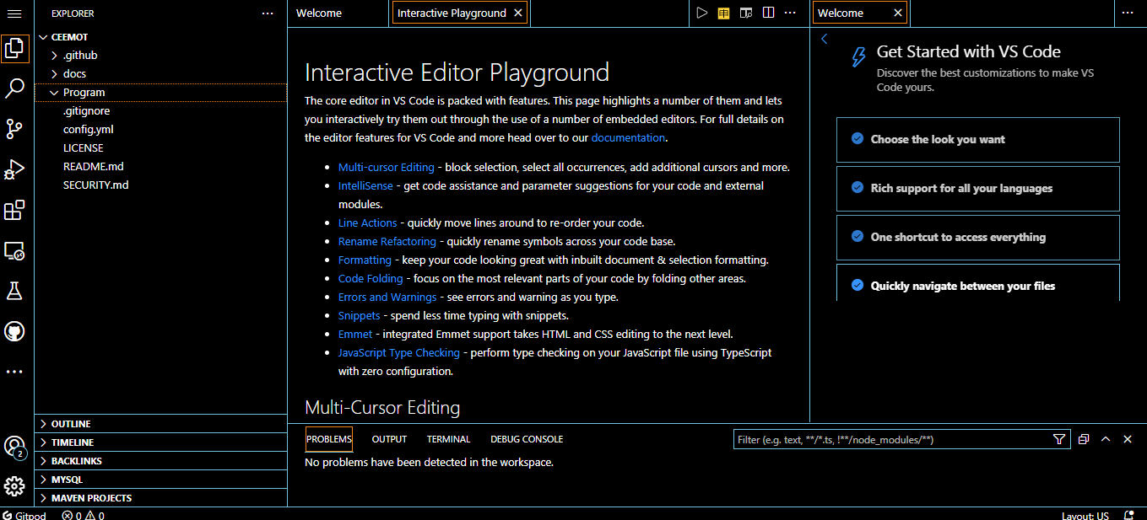
Task: Open the Accounts menu with badge 2
Action: click(14, 447)
